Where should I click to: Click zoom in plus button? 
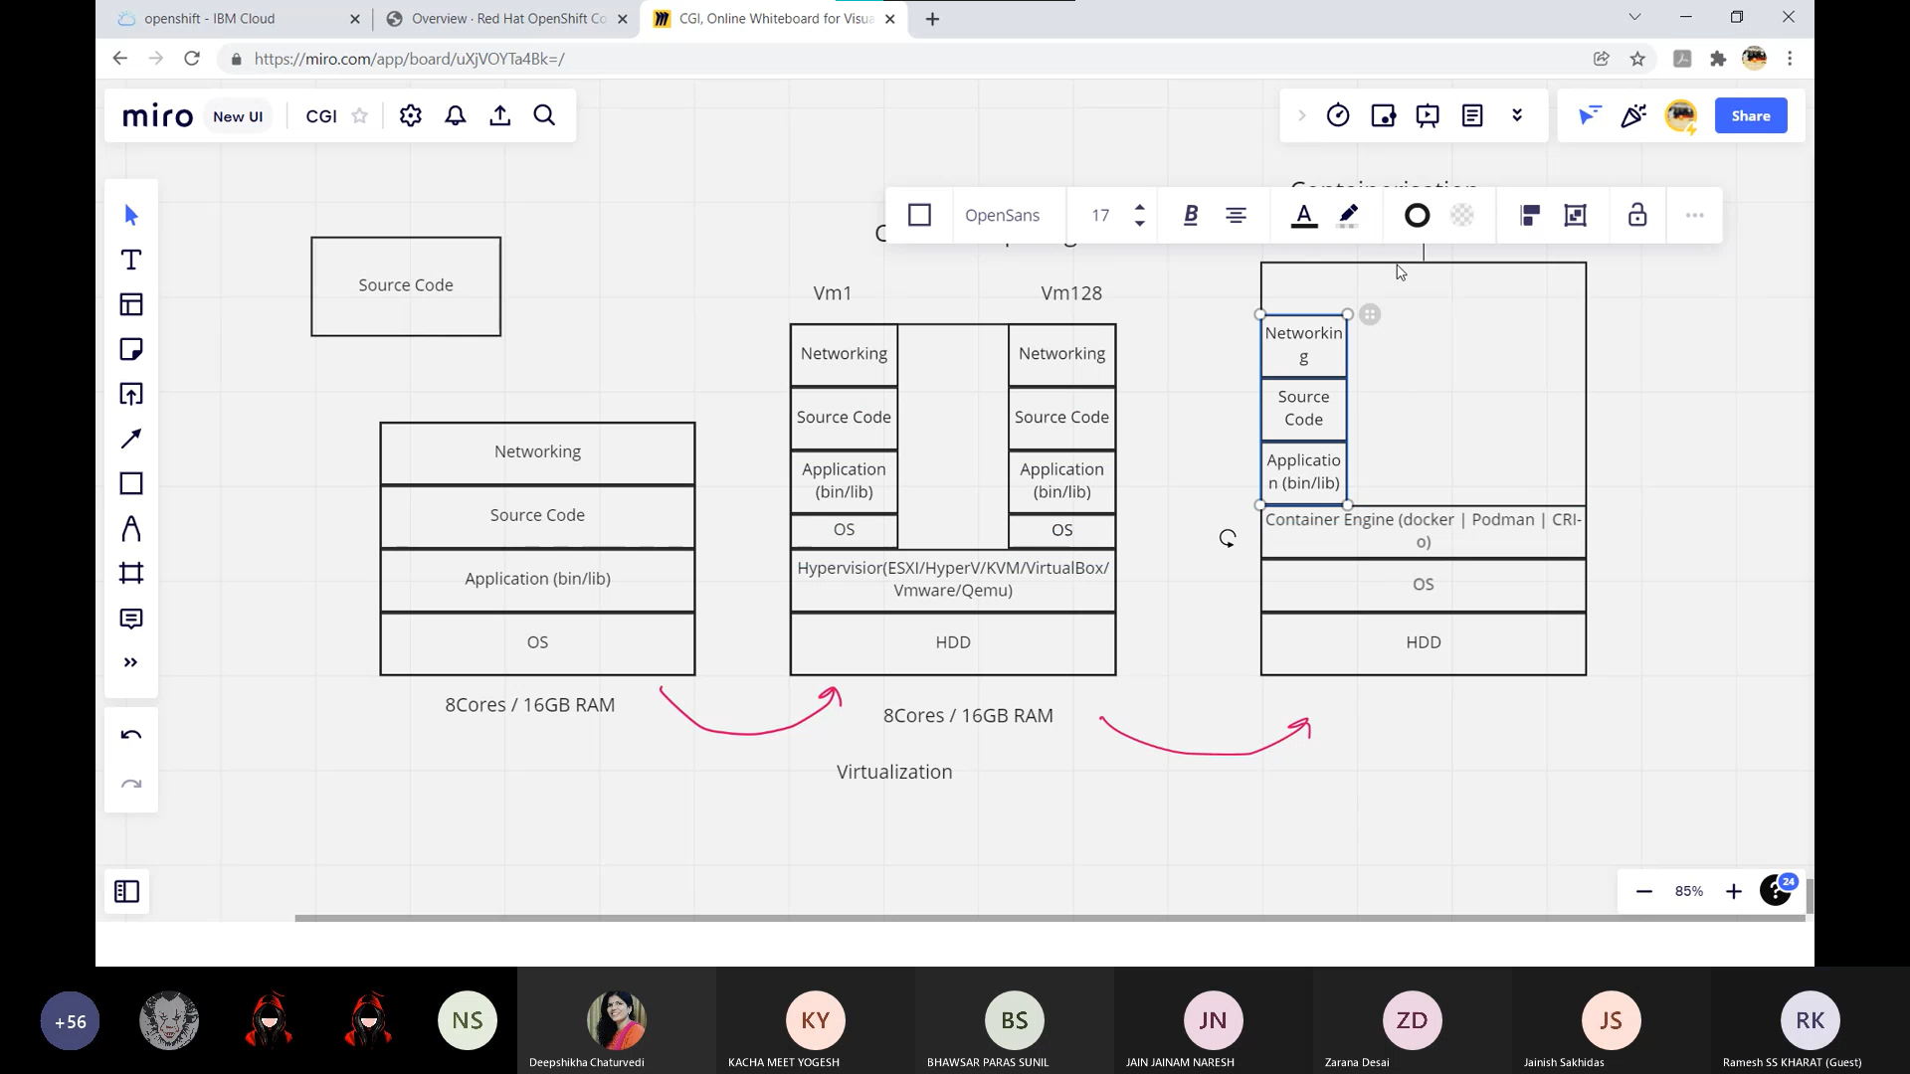[x=1733, y=891]
